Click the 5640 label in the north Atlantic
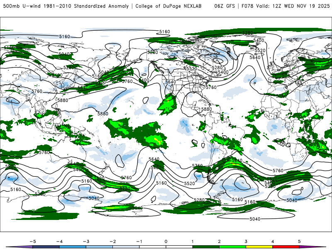The image size is (332, 249). tap(255, 57)
